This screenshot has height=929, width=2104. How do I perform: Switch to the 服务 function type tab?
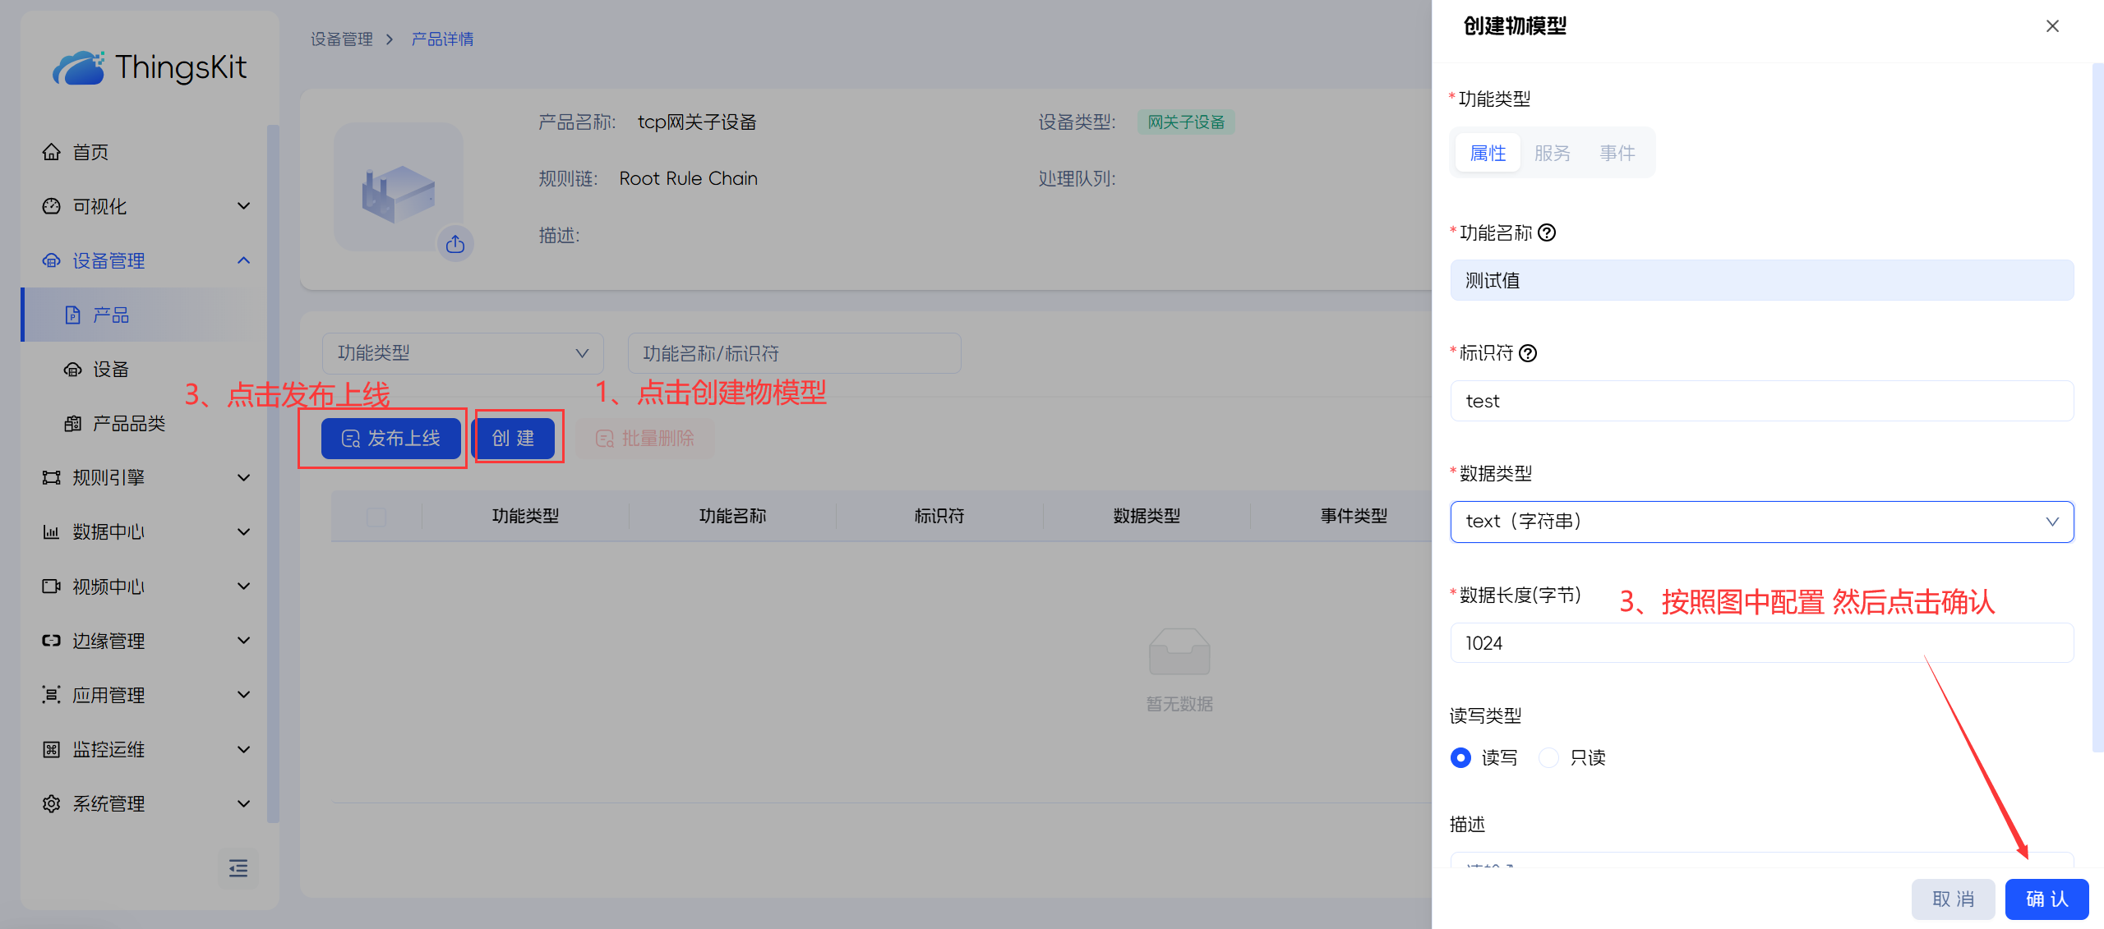(1552, 153)
